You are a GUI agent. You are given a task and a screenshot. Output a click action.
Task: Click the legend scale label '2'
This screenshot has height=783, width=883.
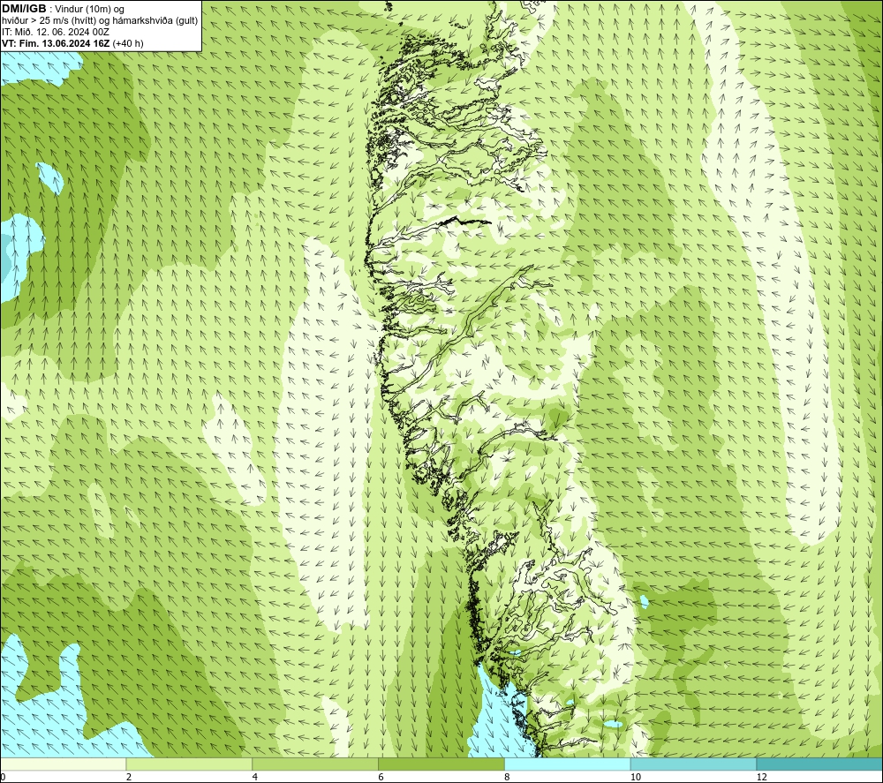pyautogui.click(x=129, y=778)
